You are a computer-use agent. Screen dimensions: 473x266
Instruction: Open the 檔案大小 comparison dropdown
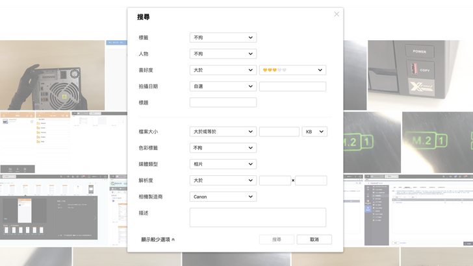pyautogui.click(x=223, y=132)
